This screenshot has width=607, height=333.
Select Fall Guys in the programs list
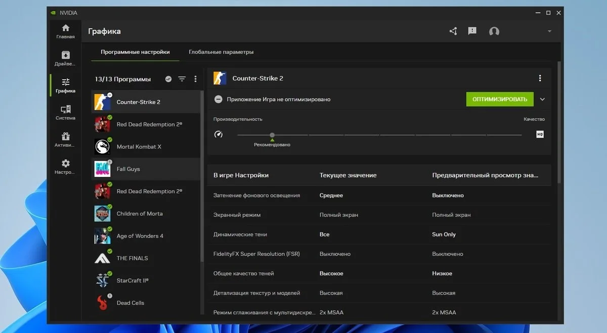pyautogui.click(x=146, y=169)
